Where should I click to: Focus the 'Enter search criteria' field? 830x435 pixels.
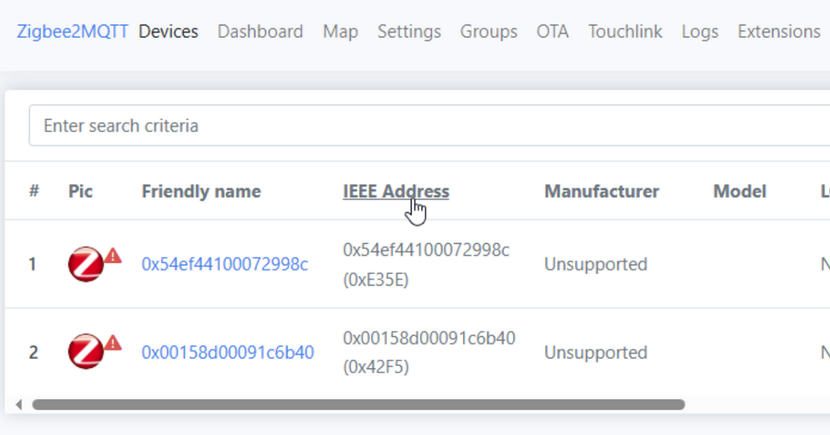coord(415,126)
